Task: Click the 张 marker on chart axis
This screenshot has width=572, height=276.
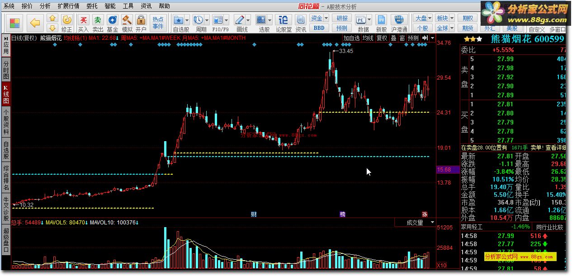Action: 425,214
